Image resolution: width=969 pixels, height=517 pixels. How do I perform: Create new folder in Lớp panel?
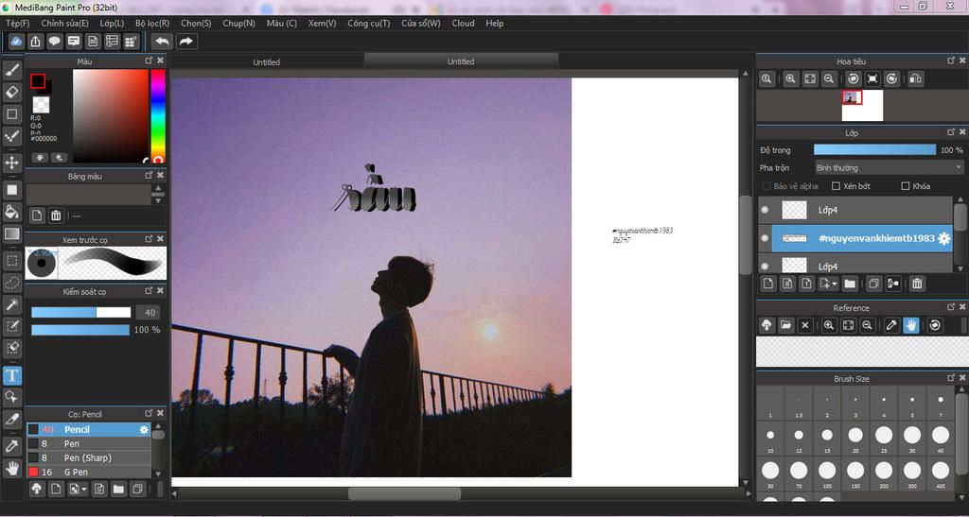(850, 284)
